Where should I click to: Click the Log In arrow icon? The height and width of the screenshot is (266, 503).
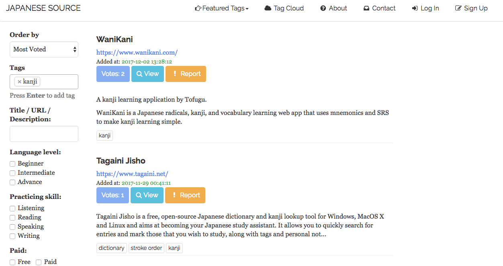(x=415, y=8)
